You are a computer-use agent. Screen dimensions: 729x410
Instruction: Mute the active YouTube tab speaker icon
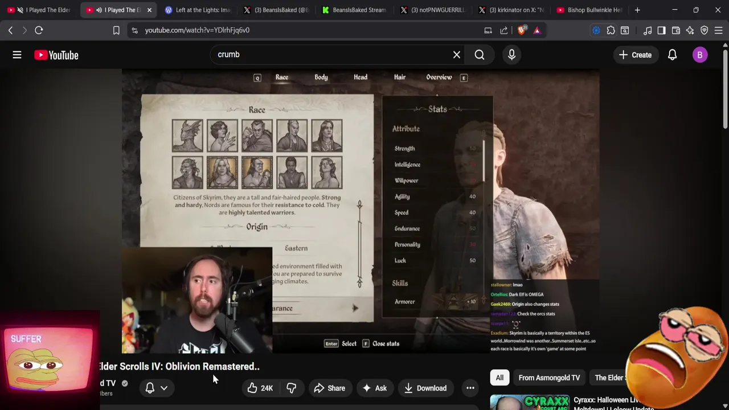pyautogui.click(x=99, y=10)
